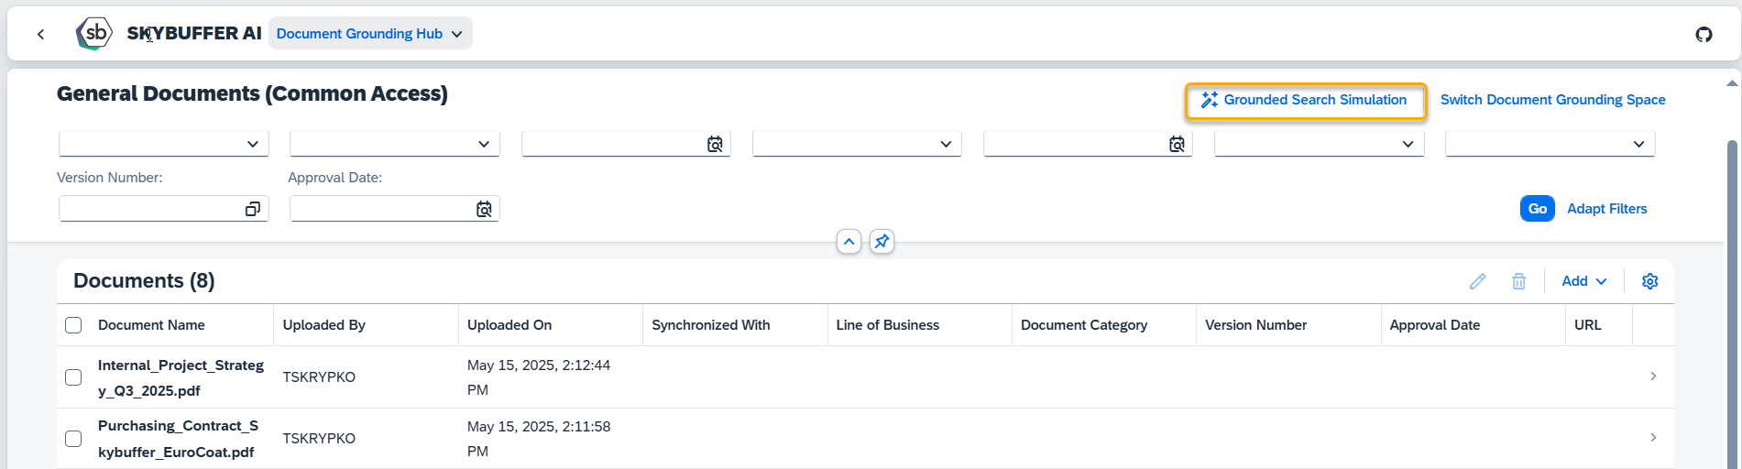Screen dimensions: 1742x469
Task: Click upload date May 15, 2025, 2:11:58 PM
Action: [539, 439]
